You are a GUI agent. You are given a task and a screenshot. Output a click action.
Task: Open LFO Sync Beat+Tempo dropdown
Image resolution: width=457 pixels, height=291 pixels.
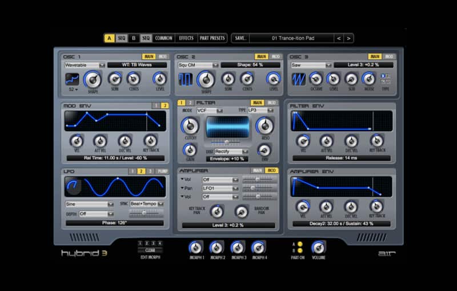147,204
